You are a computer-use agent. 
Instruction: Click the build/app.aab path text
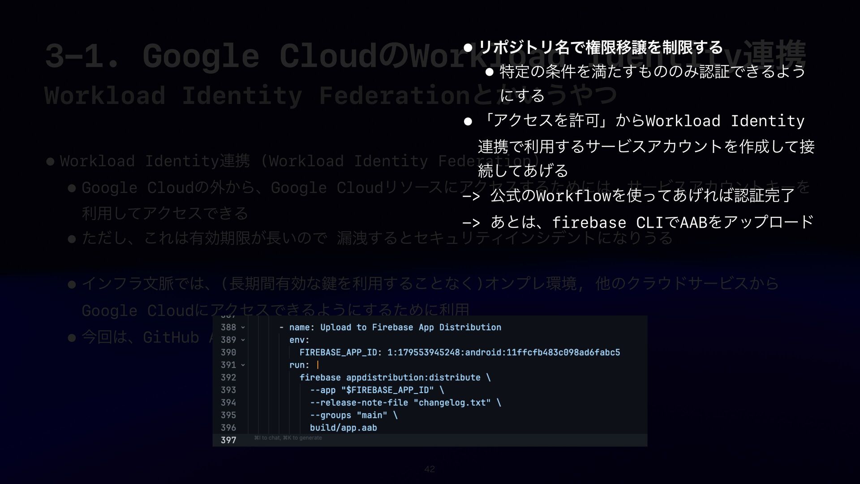point(343,428)
